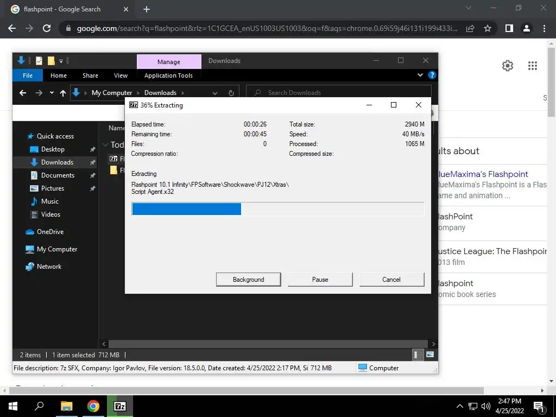
Task: Open the Application Tools tab
Action: pyautogui.click(x=168, y=75)
